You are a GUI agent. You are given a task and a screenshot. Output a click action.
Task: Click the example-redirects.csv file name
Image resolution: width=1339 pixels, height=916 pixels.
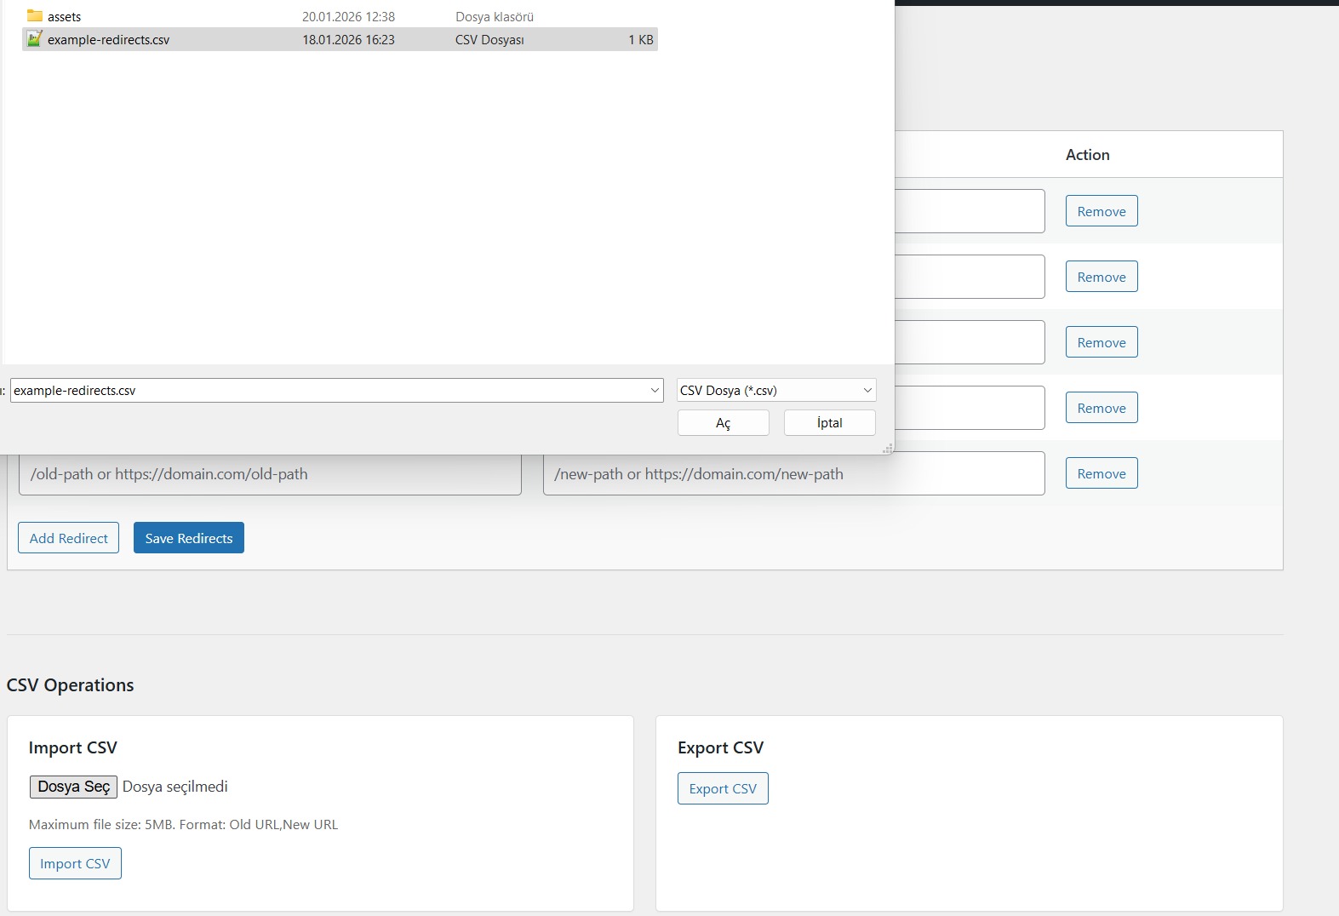point(108,40)
